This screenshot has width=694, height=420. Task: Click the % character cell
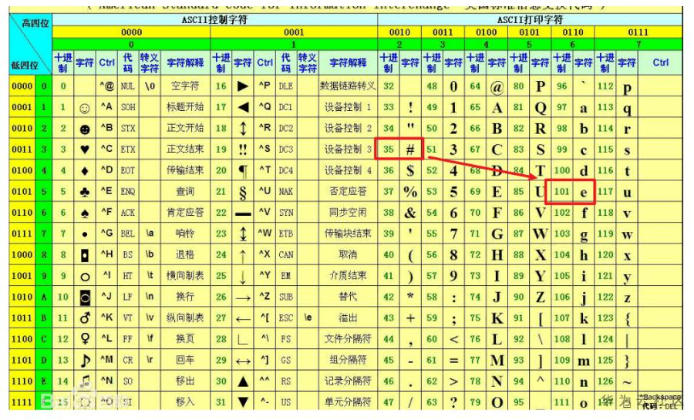(x=410, y=191)
